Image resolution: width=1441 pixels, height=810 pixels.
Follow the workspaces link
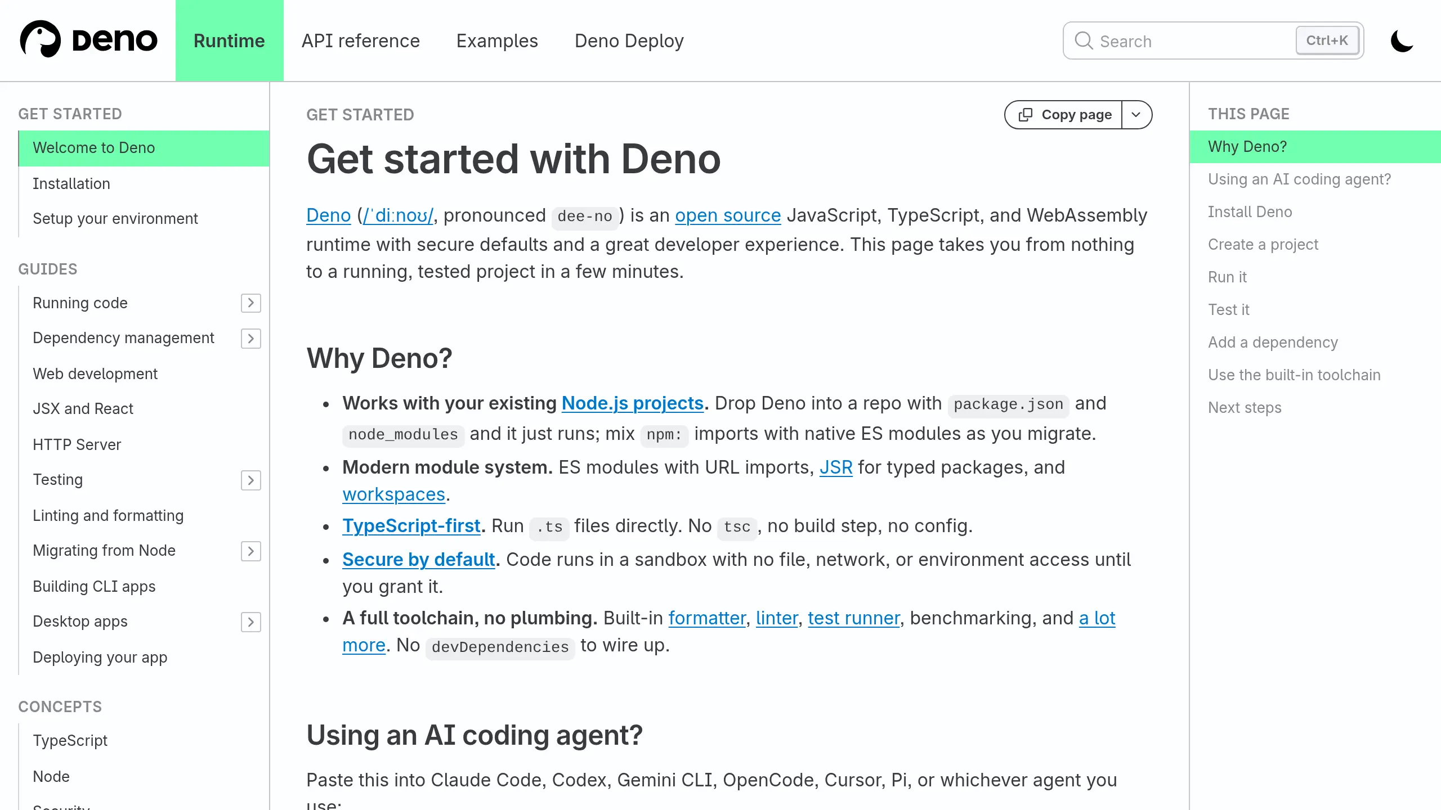[393, 494]
